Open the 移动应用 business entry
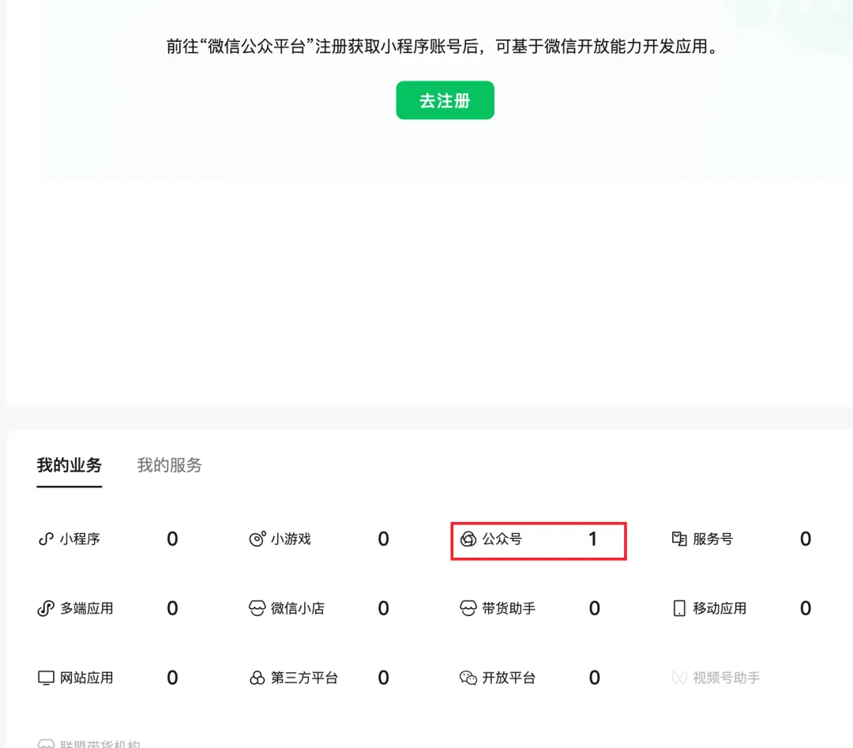853x748 pixels. click(720, 608)
